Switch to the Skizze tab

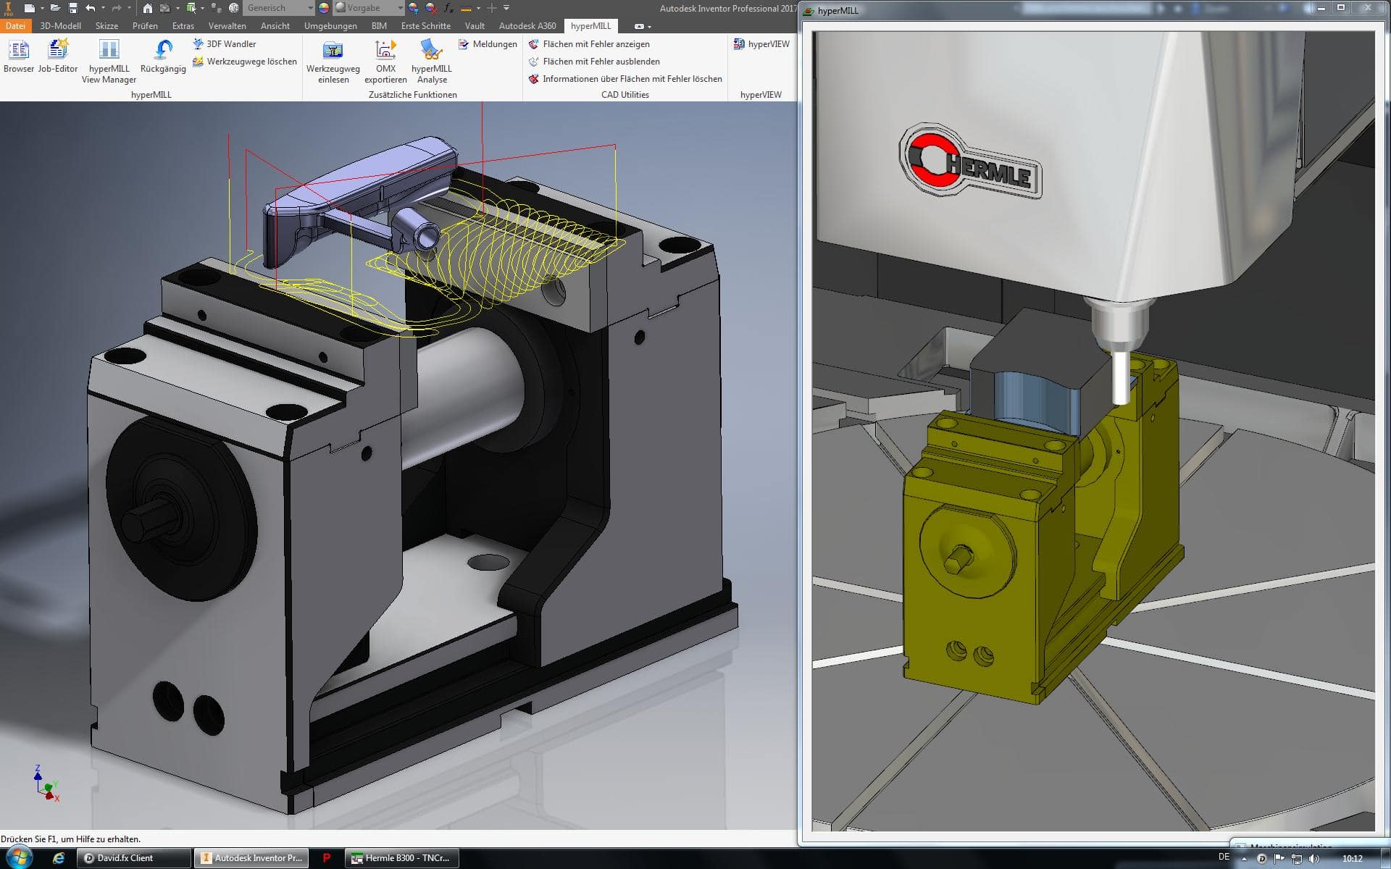click(106, 26)
